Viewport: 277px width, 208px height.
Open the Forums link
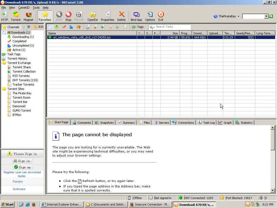[18, 181]
